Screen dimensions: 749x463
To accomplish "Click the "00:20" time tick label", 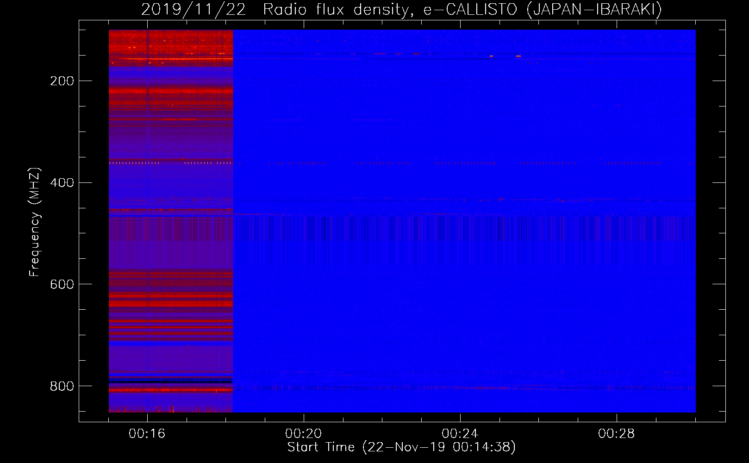I will point(304,434).
